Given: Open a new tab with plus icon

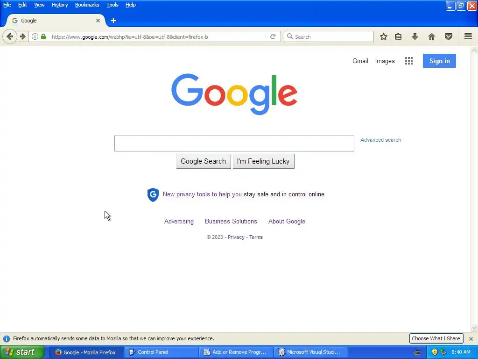Looking at the screenshot, I should [113, 21].
